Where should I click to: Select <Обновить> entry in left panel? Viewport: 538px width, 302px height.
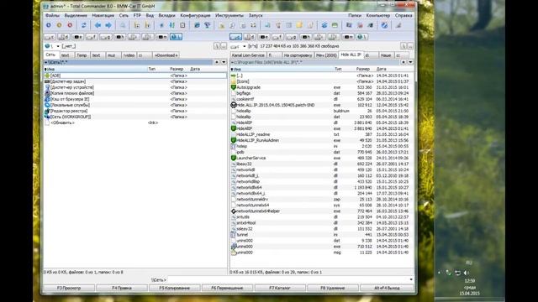(x=135, y=122)
